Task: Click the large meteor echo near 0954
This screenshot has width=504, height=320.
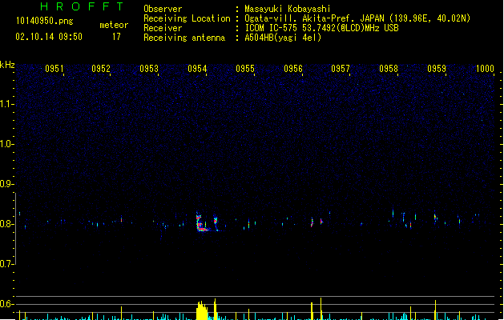Action: [x=202, y=222]
